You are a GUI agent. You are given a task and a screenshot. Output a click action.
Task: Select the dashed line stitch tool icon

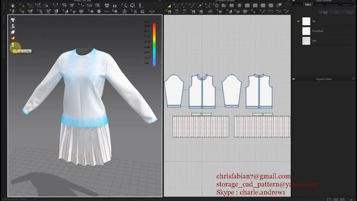coord(271,11)
